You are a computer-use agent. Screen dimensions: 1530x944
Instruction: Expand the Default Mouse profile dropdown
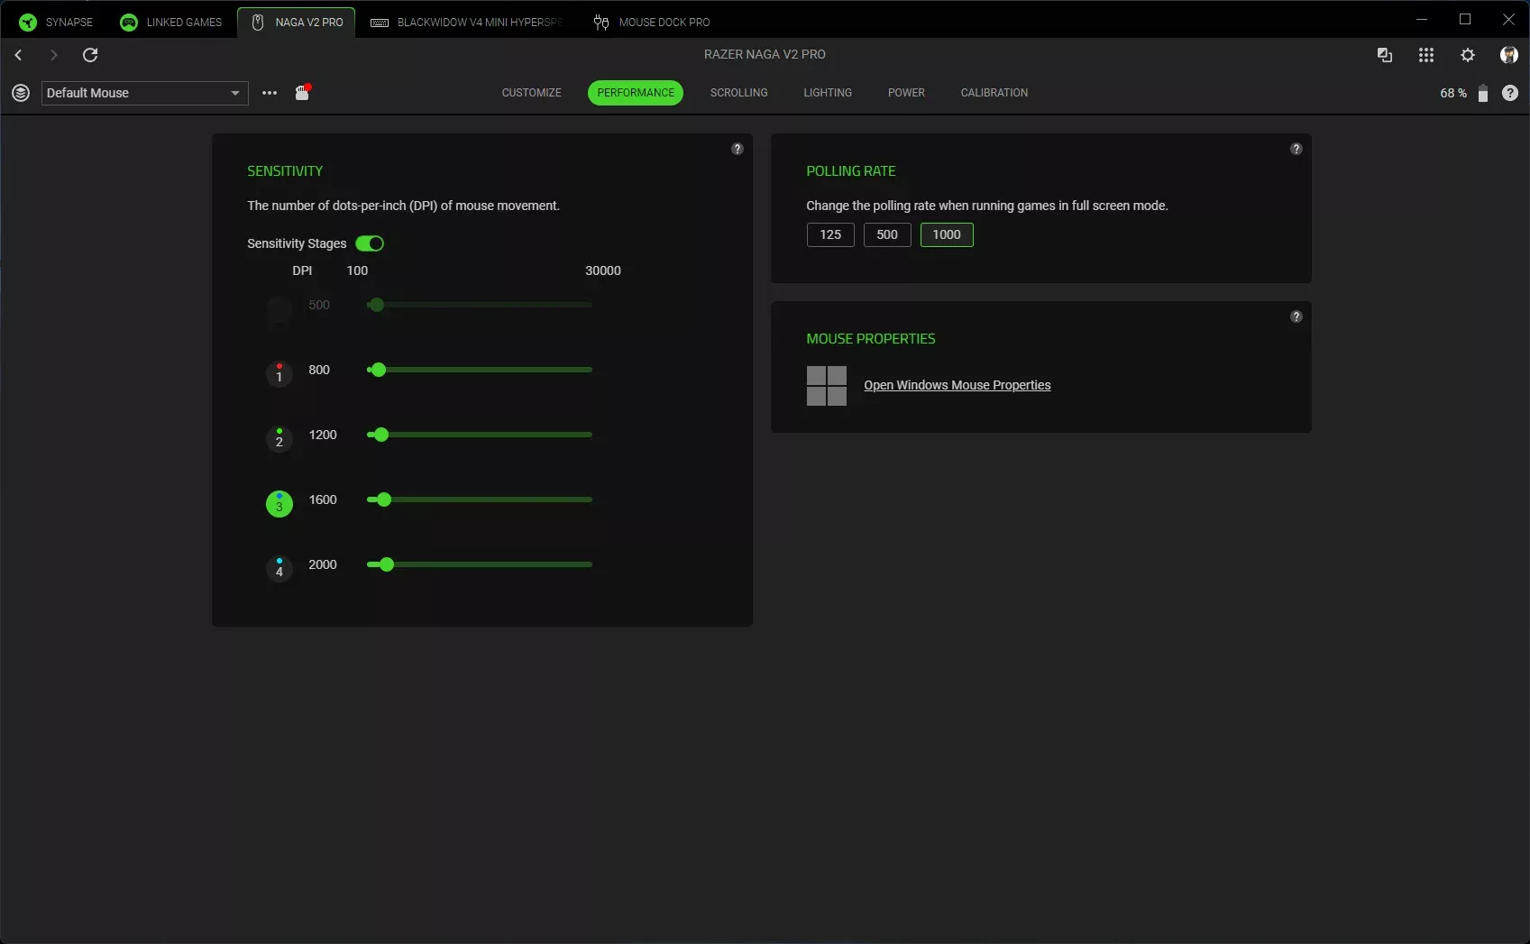pos(145,93)
